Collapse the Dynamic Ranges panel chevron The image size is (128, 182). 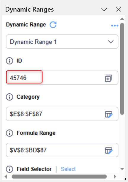pyautogui.click(x=104, y=9)
